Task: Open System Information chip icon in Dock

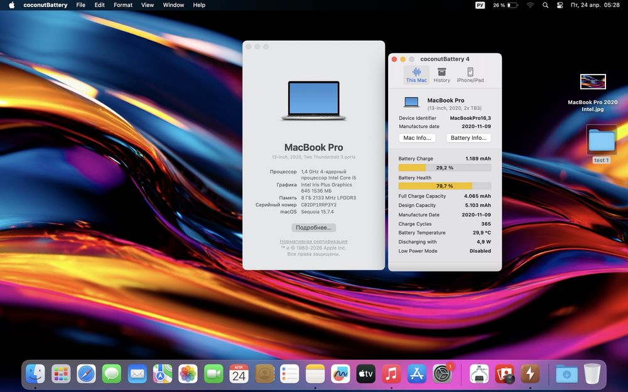Action: [x=479, y=374]
